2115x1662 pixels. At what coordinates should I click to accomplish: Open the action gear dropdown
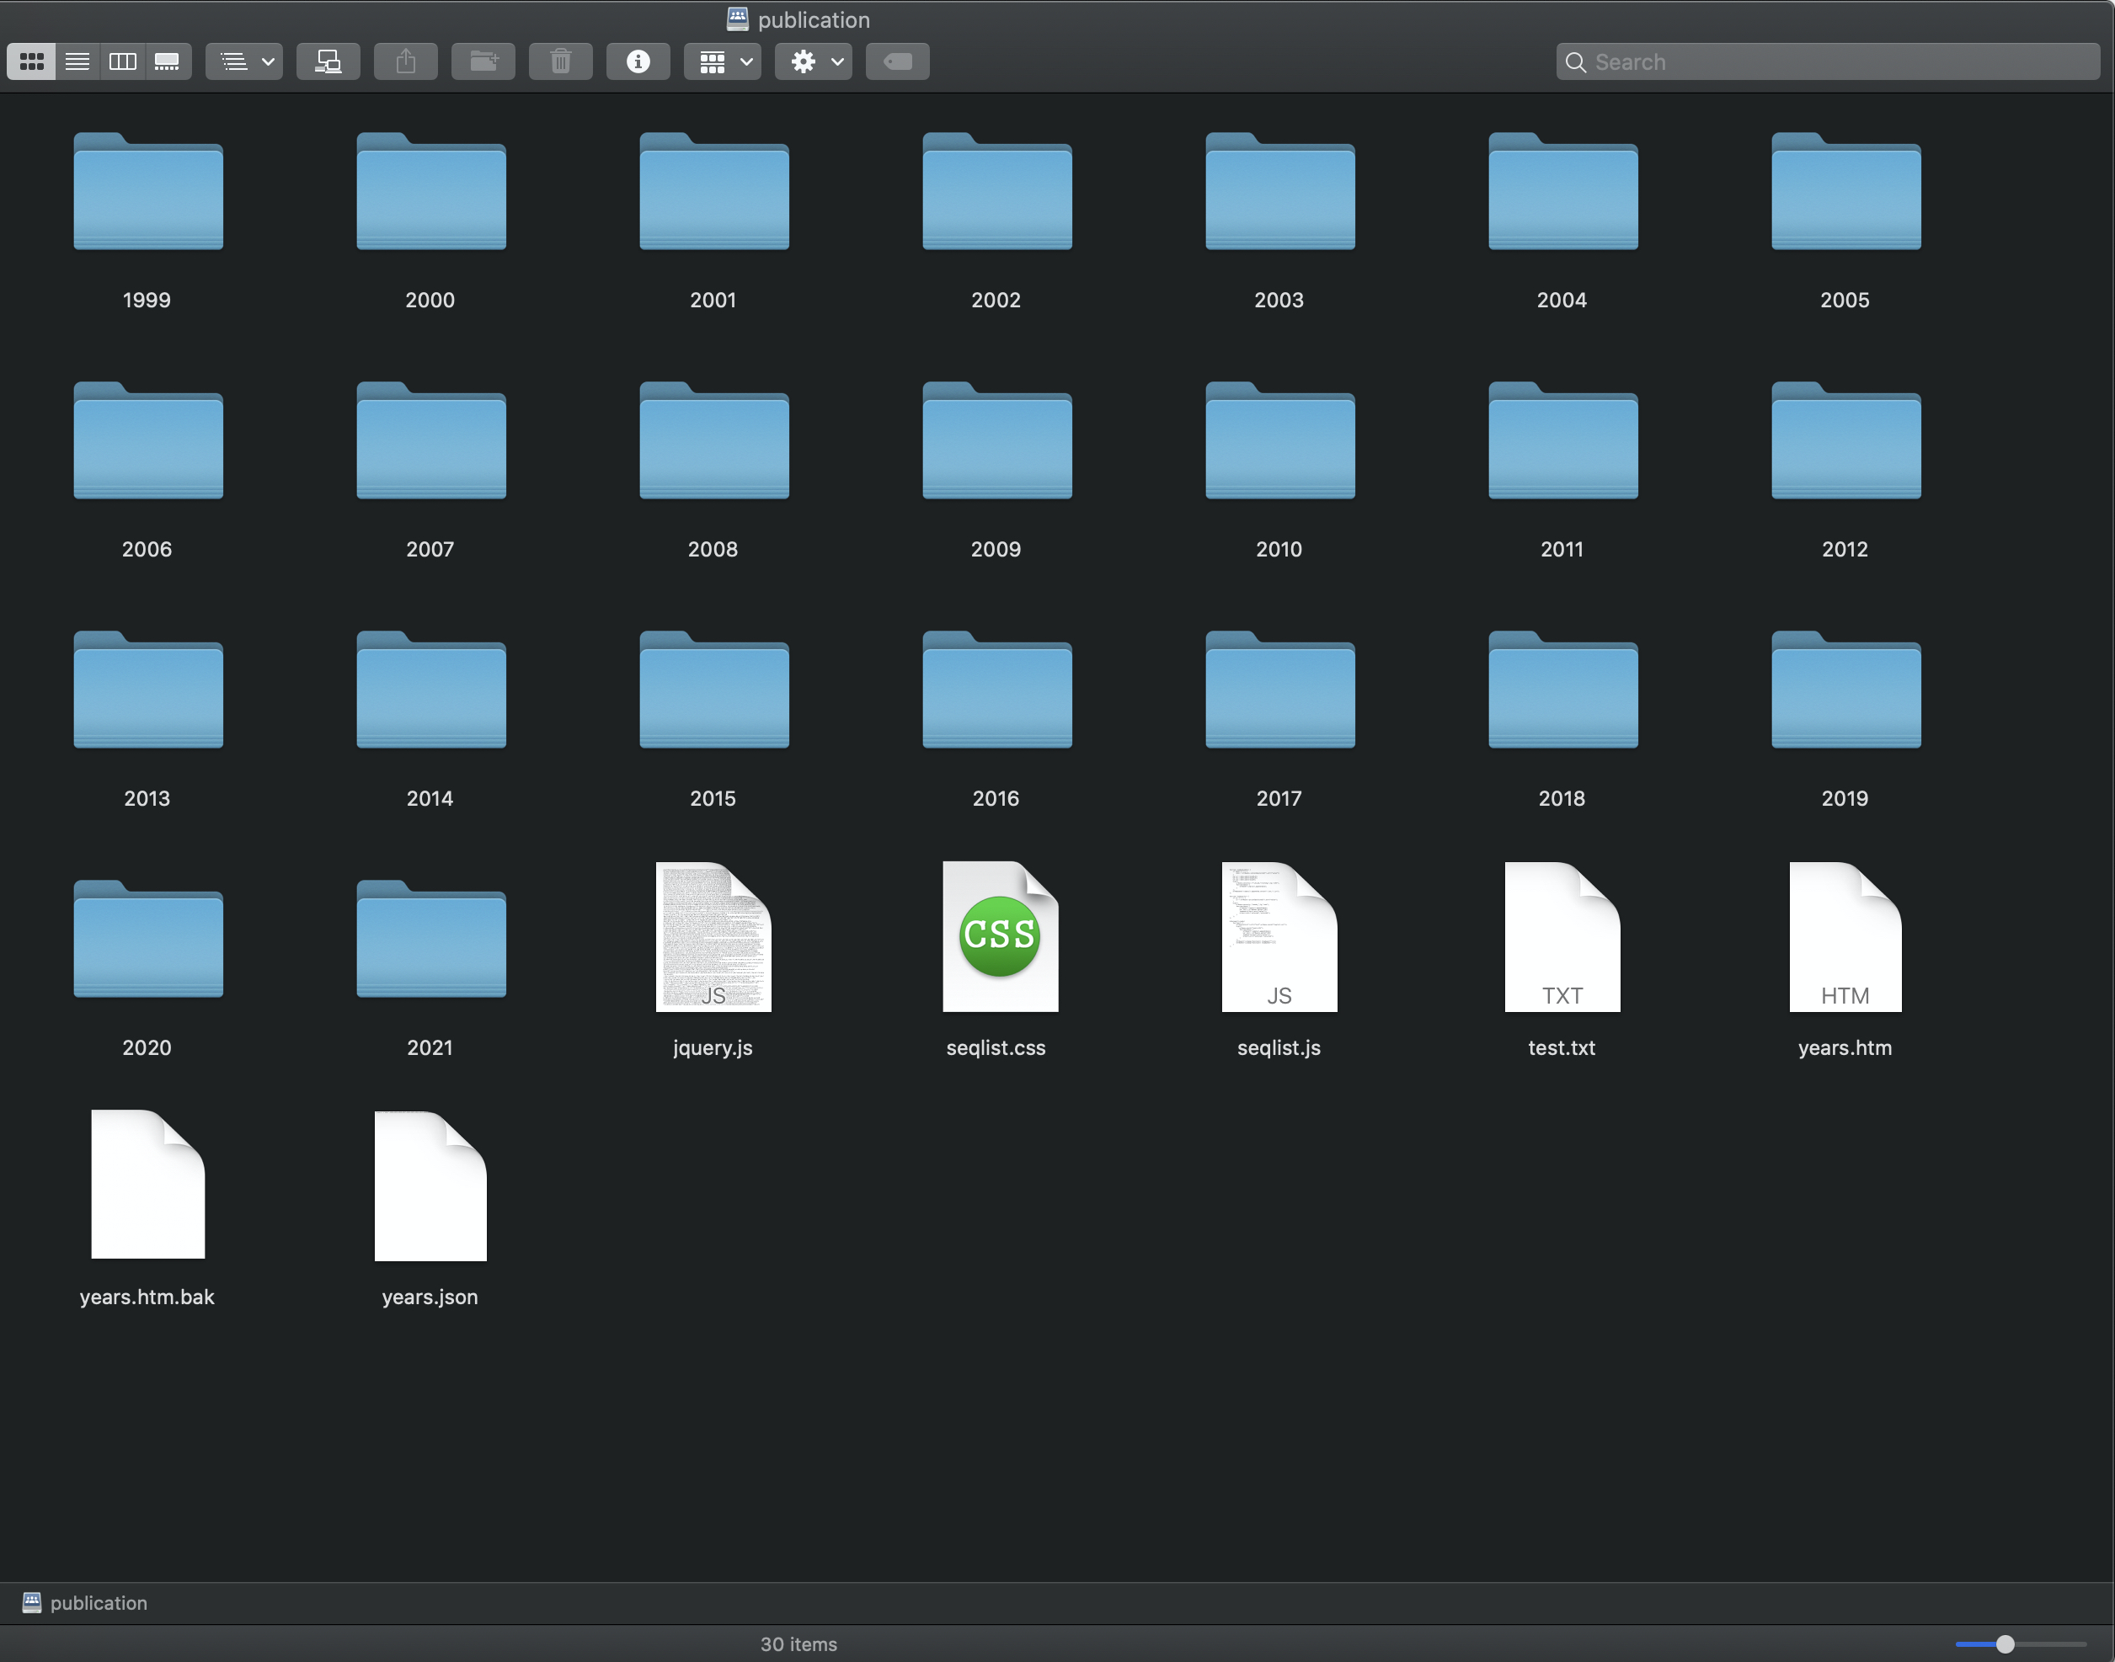coord(812,60)
